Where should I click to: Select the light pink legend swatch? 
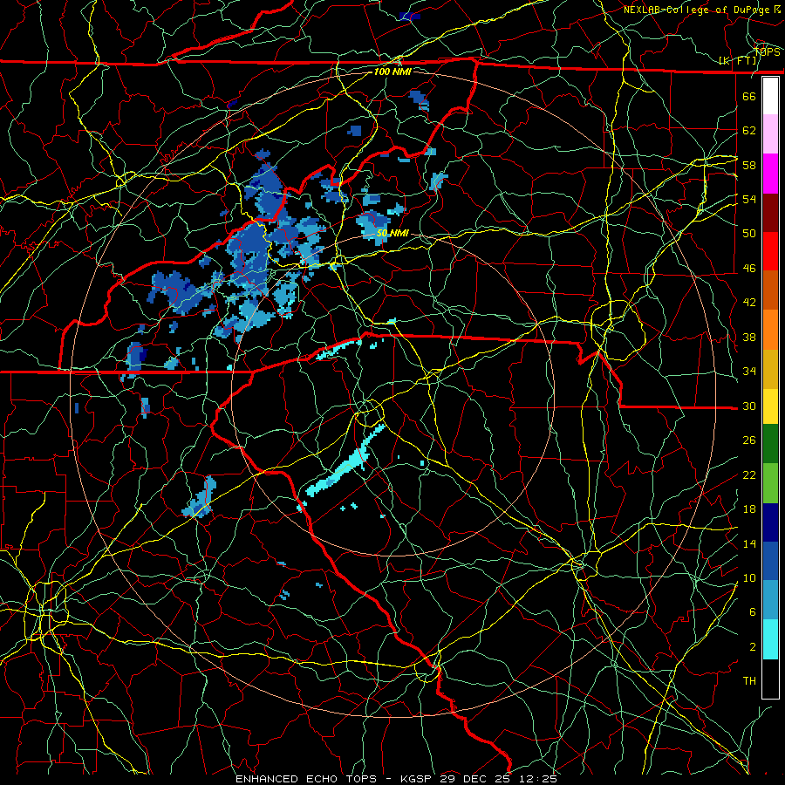[x=770, y=133]
